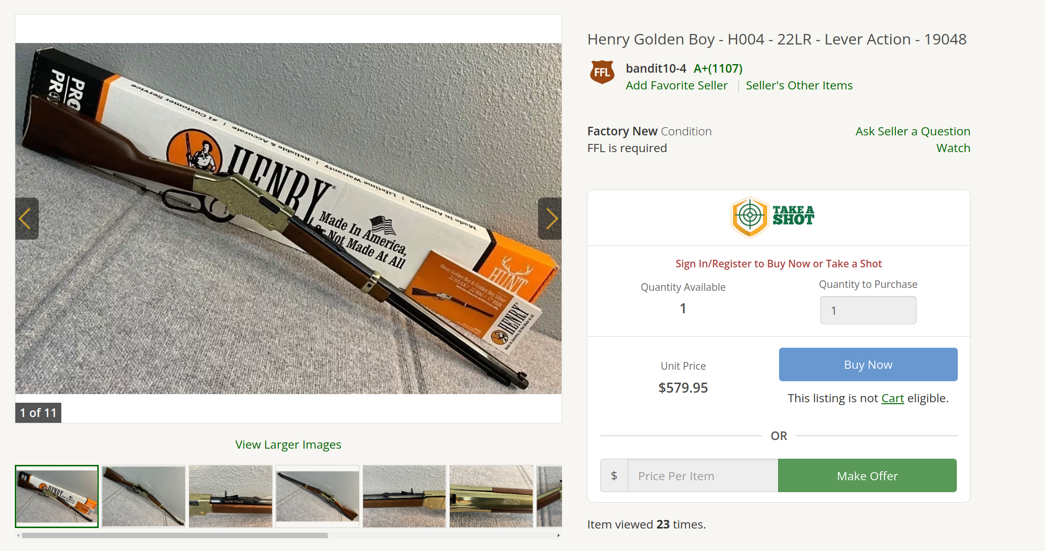Open Ask Seller a Question link
This screenshot has width=1045, height=551.
point(913,132)
